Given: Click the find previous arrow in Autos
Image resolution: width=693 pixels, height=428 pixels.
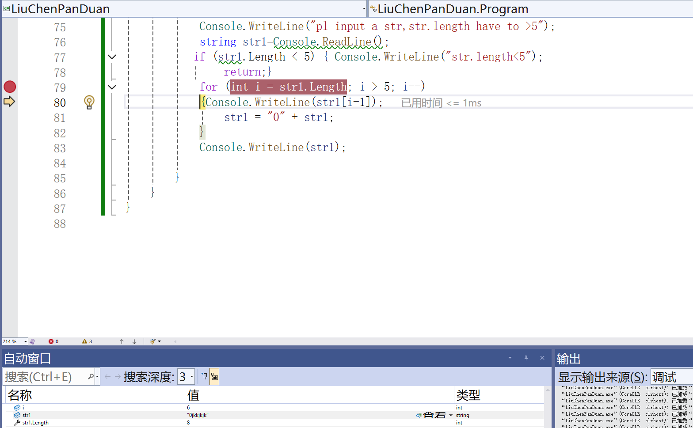Looking at the screenshot, I should coord(107,377).
